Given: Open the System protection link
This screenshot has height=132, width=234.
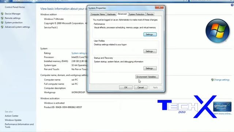Looking at the screenshot, I should click(14, 23).
